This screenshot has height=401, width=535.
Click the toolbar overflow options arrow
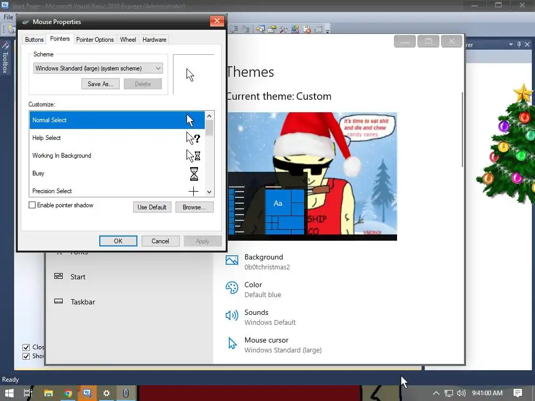(x=328, y=31)
